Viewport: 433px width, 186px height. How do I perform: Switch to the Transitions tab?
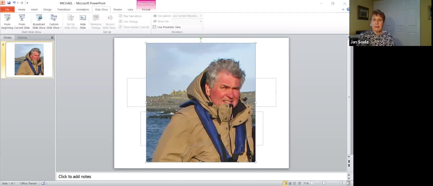[x=64, y=9]
